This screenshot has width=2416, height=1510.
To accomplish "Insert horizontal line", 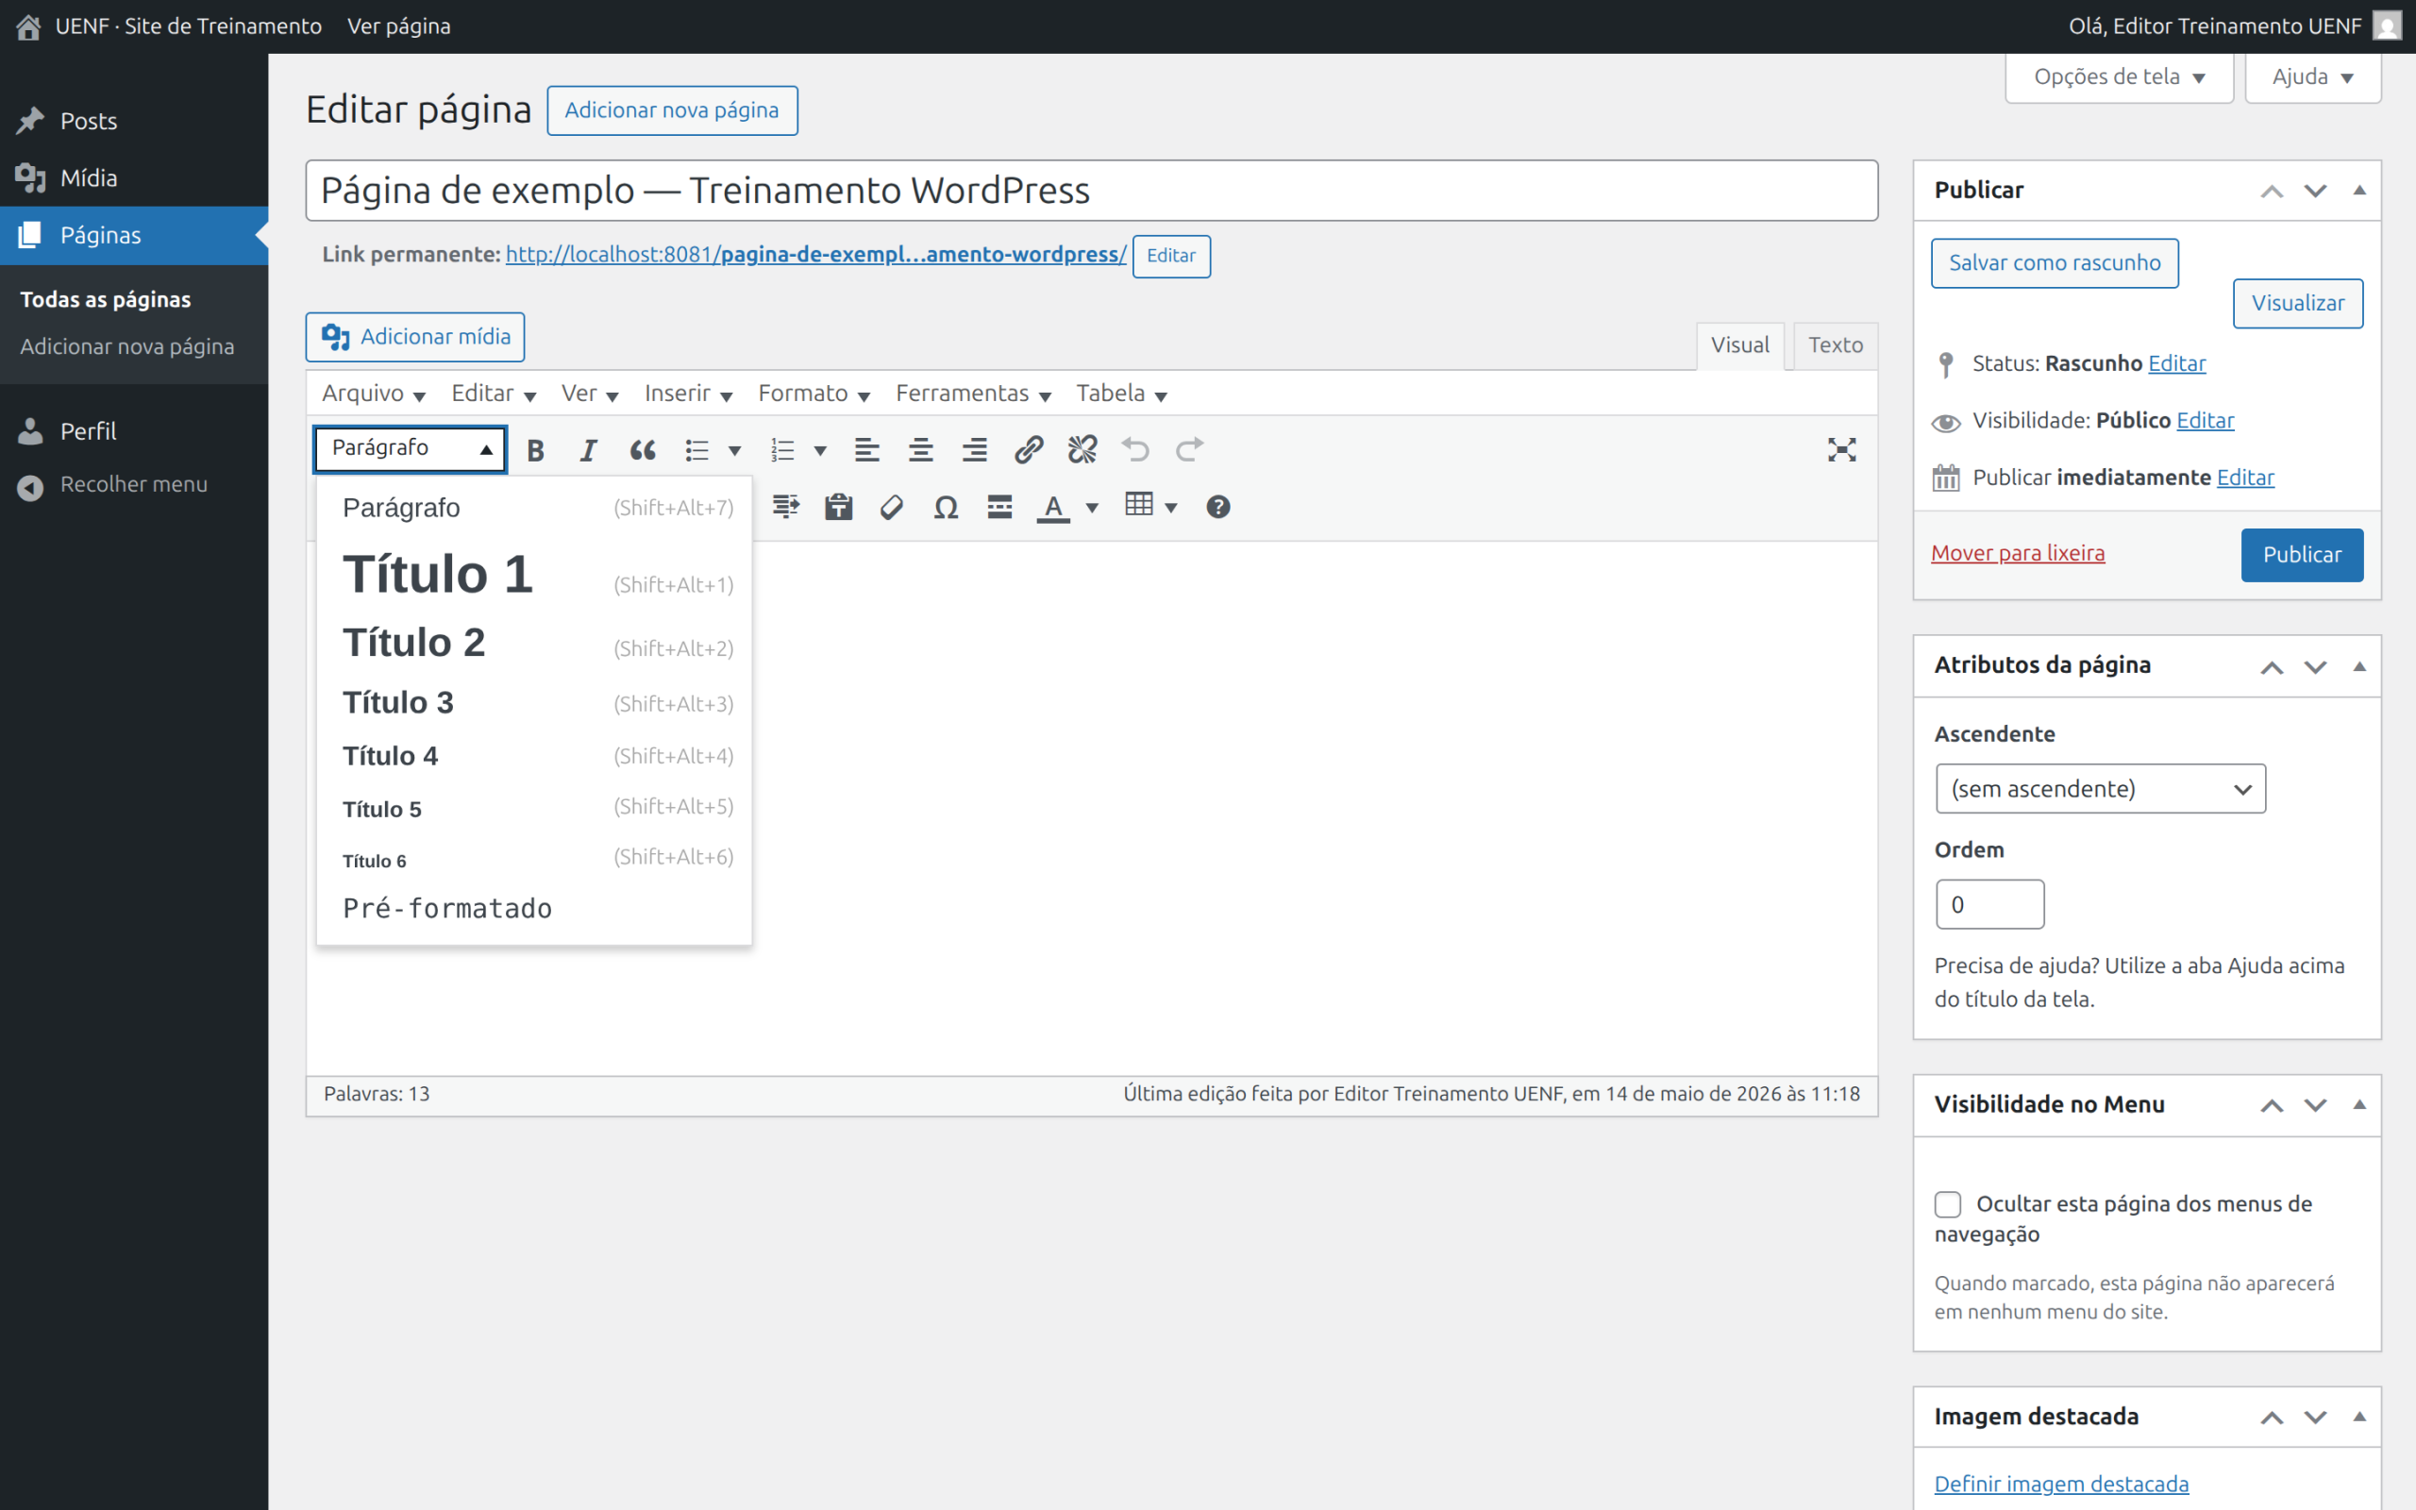I will (x=999, y=508).
